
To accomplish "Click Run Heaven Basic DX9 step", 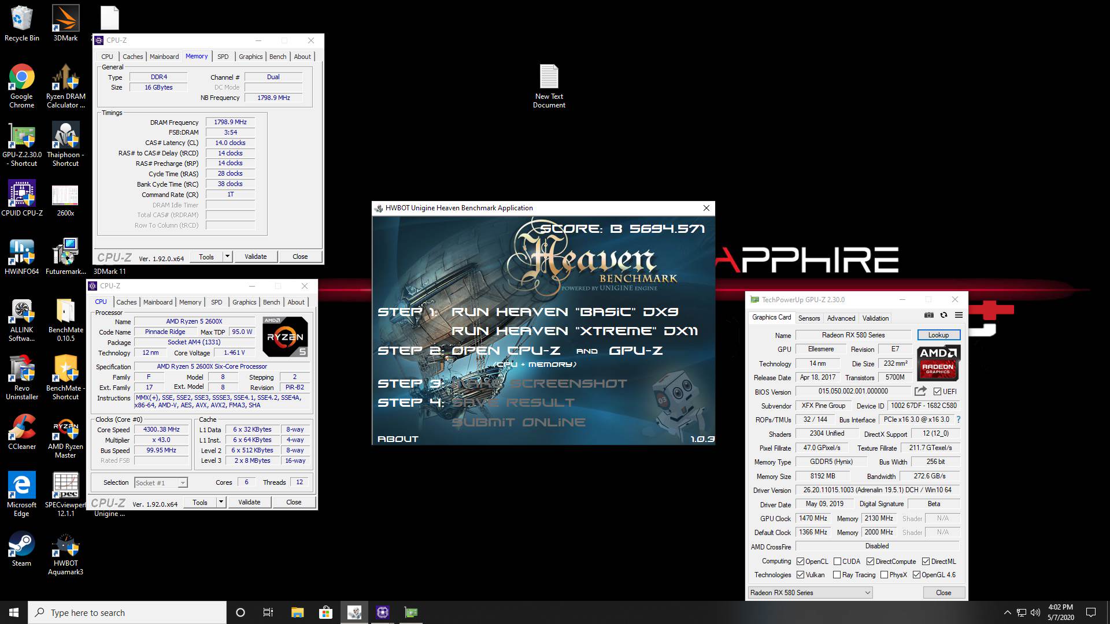I will (x=565, y=312).
